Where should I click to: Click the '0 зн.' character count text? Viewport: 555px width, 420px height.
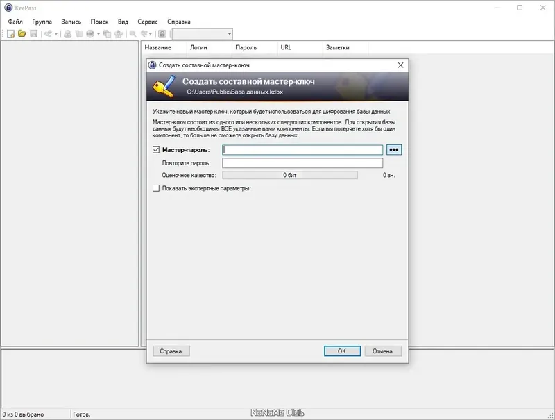coord(388,175)
